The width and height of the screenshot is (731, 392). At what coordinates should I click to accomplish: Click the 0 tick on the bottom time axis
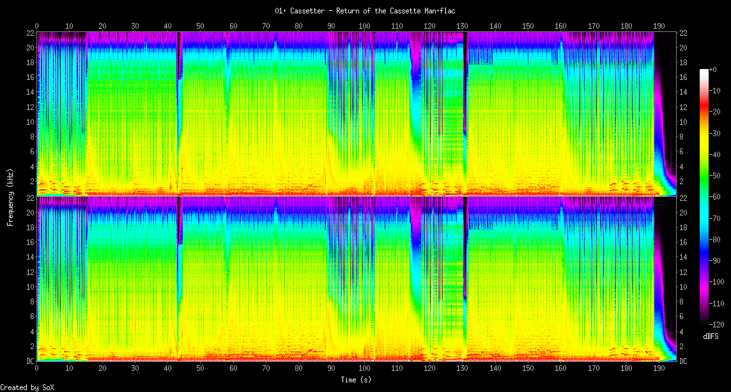tap(37, 369)
